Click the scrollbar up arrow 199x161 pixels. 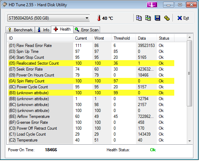(x=190, y=37)
